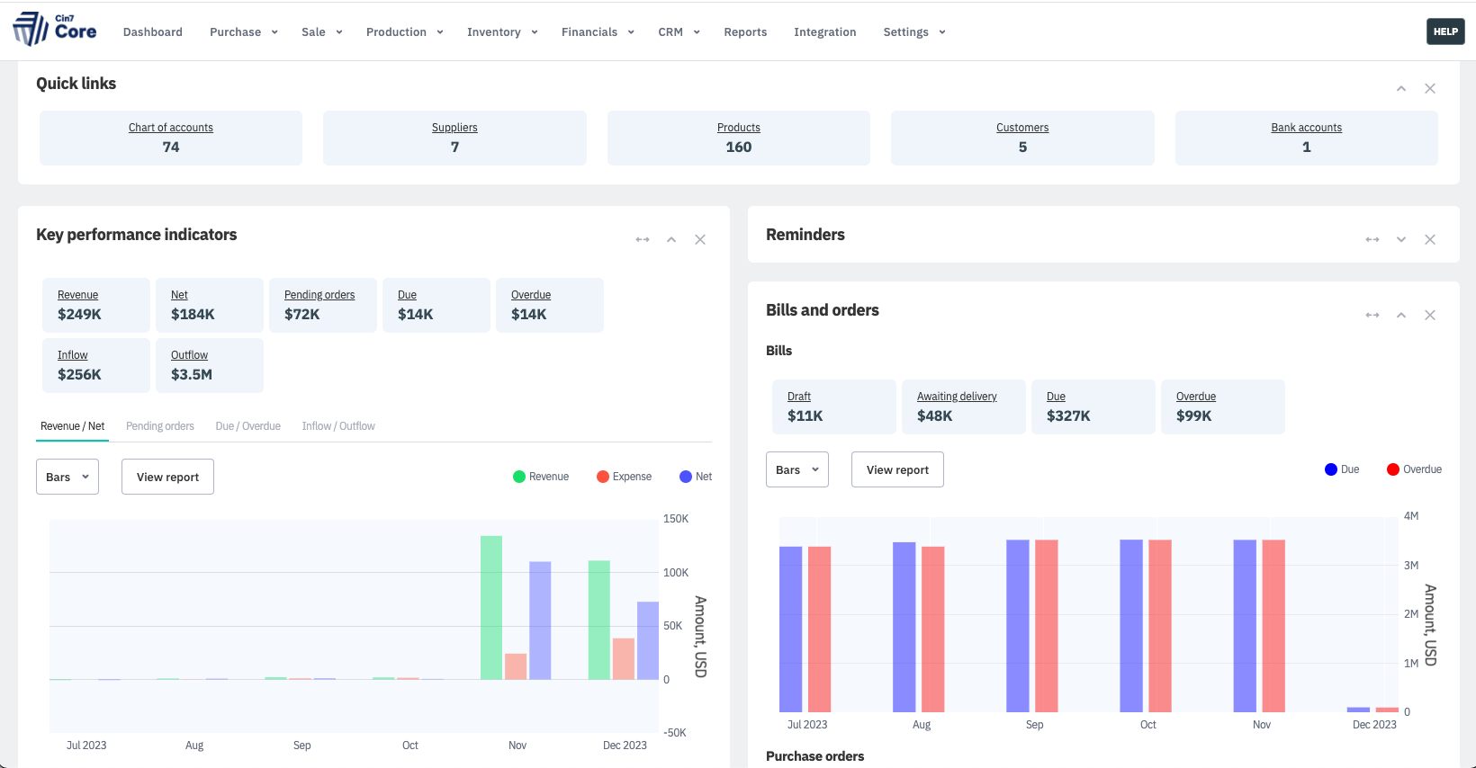
Task: Collapse the Key performance indicators panel
Action: point(671,239)
